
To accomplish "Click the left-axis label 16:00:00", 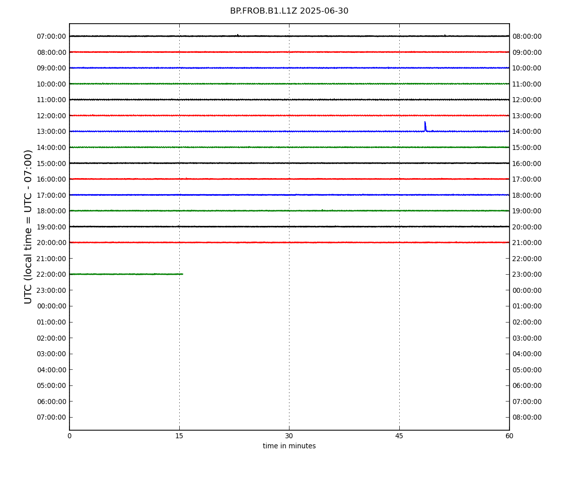I will [51, 180].
